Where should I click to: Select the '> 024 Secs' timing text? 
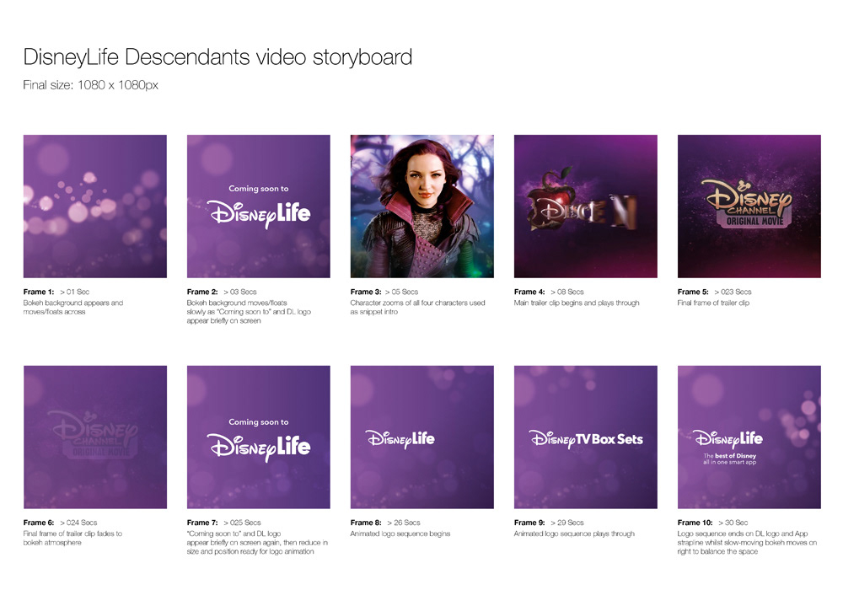click(x=78, y=523)
